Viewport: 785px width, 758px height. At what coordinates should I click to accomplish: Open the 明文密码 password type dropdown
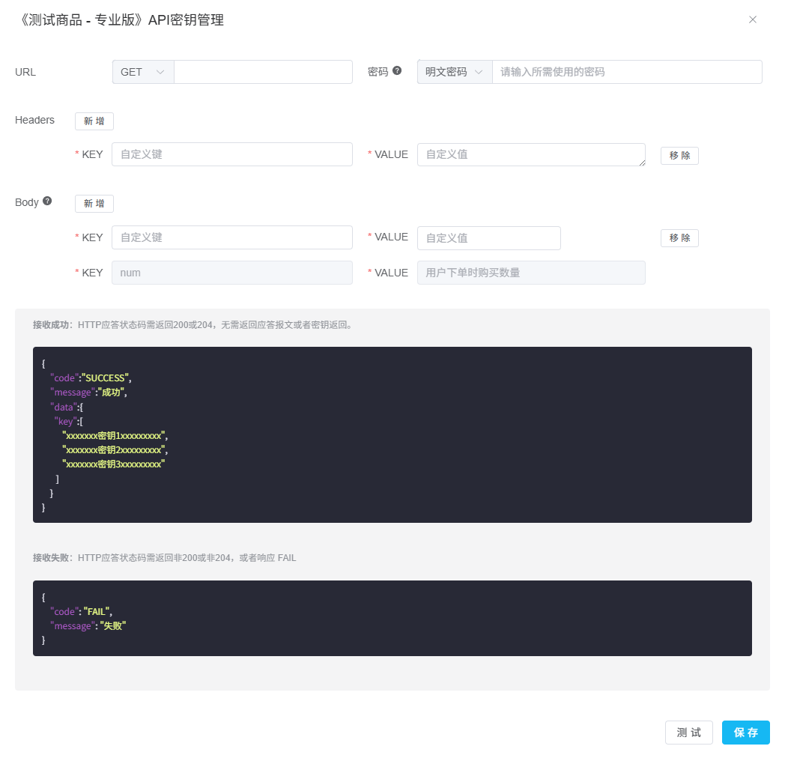(454, 71)
